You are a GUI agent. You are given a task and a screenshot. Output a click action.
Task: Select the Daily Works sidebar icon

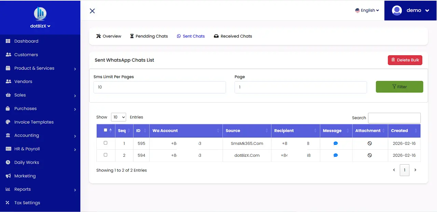click(8, 162)
